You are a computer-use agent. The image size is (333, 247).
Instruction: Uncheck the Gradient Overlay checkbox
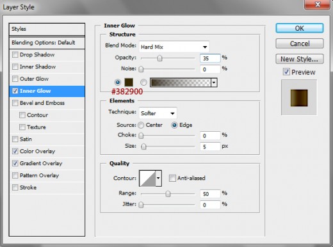15,163
